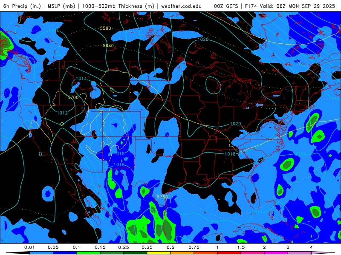Click the faint 1016 label over the Atlantic
The height and width of the screenshot is (255, 341).
click(x=301, y=154)
